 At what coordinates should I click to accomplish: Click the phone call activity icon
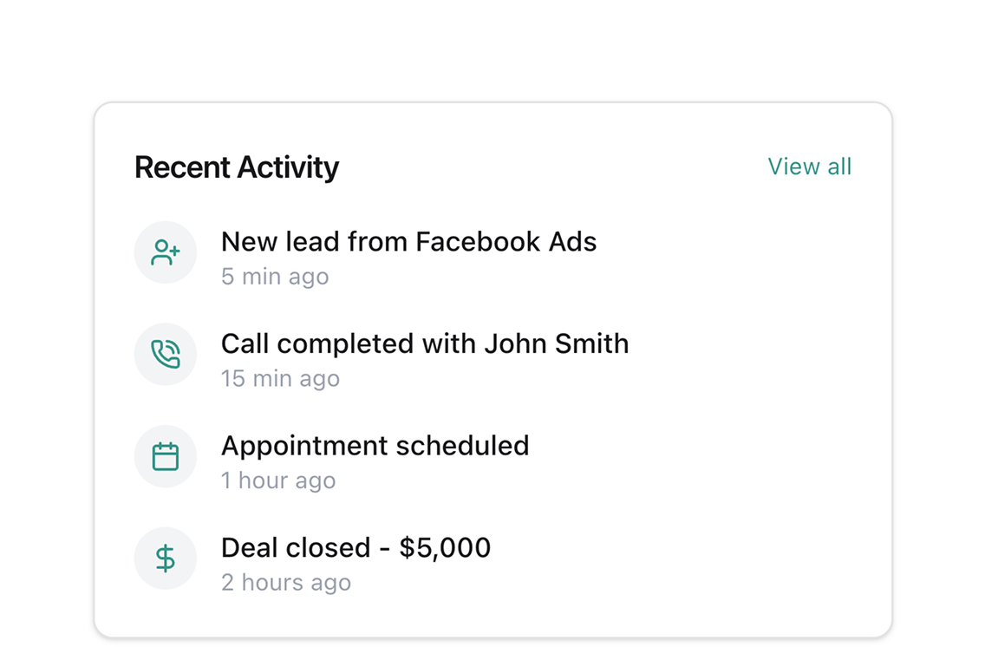coord(166,354)
